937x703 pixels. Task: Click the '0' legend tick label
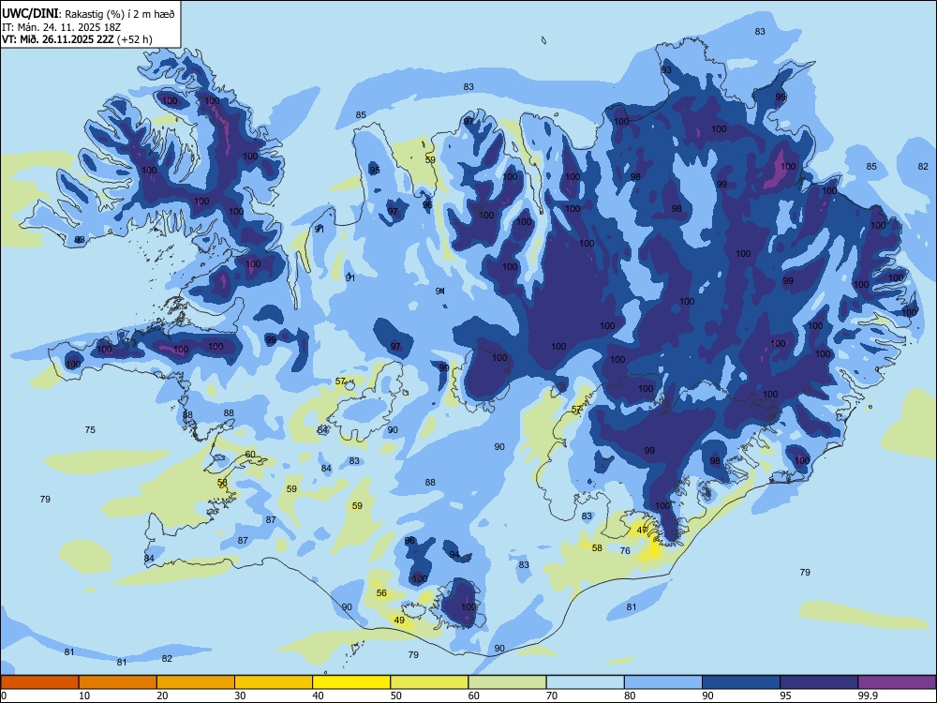4,696
